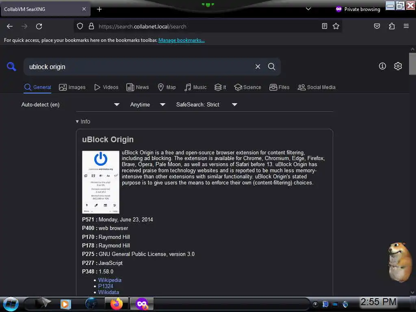The image size is (416, 312).
Task: Switch to the It category tab
Action: pos(220,87)
